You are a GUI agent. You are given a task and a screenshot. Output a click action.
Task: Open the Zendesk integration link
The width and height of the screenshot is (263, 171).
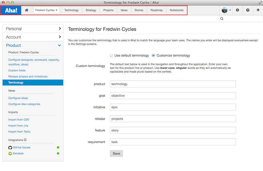tap(18, 153)
